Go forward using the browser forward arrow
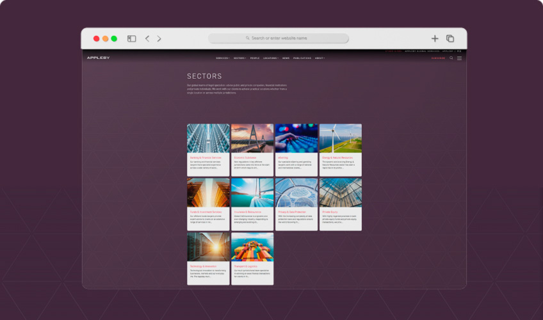This screenshot has width=543, height=320. pyautogui.click(x=159, y=38)
